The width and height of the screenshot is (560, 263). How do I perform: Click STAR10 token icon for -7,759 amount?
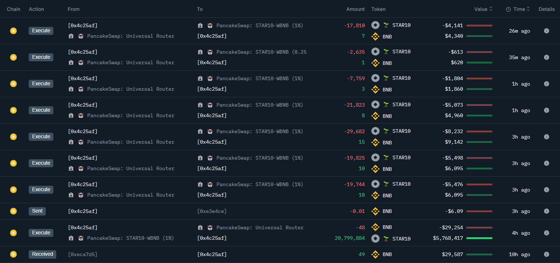tap(375, 78)
